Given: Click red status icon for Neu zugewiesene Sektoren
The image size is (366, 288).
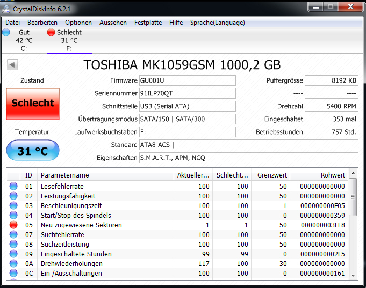Looking at the screenshot, I should click(13, 225).
